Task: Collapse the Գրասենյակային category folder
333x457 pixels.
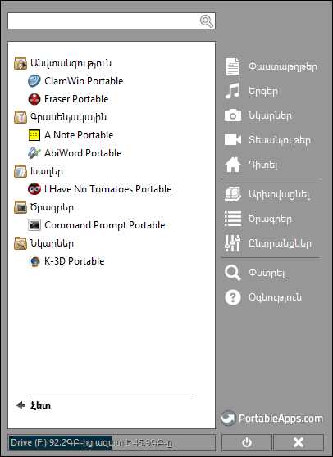Action: [60, 117]
